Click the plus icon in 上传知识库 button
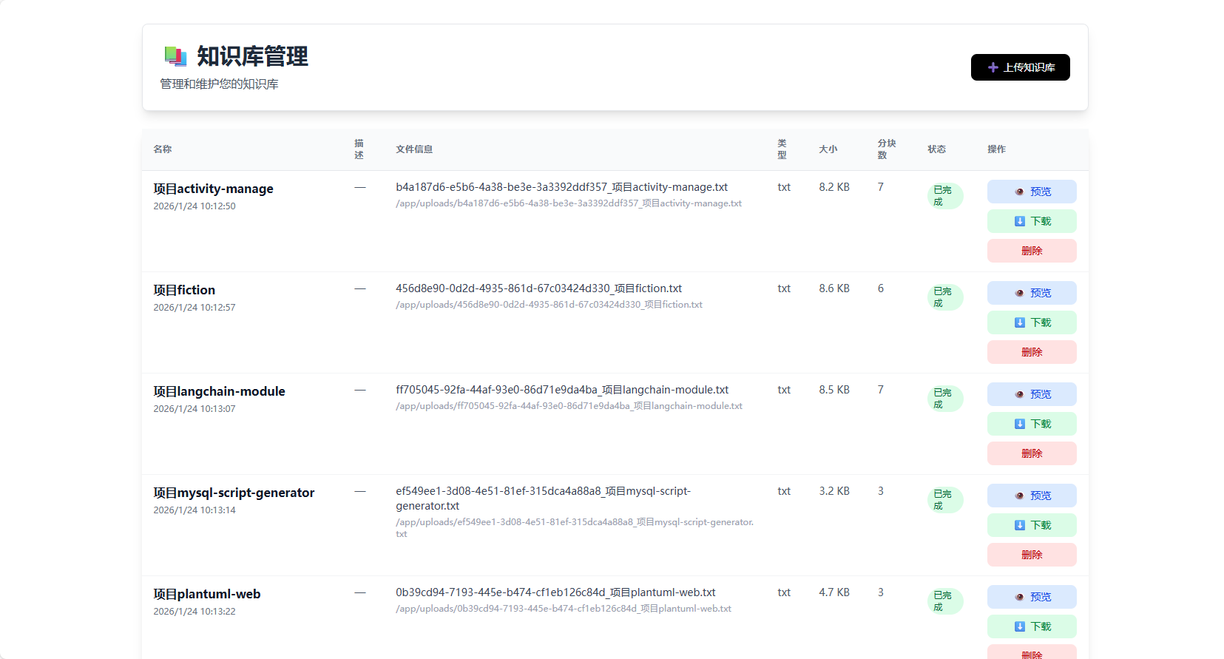Screen dimensions: 1224x659 tap(993, 67)
